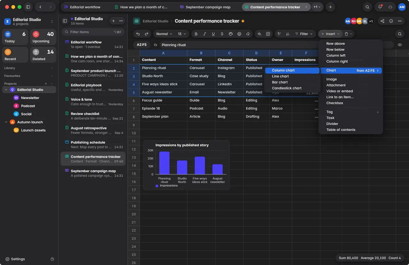Sort the selection ascending
Screen dimensions: 409x265
click(279, 34)
